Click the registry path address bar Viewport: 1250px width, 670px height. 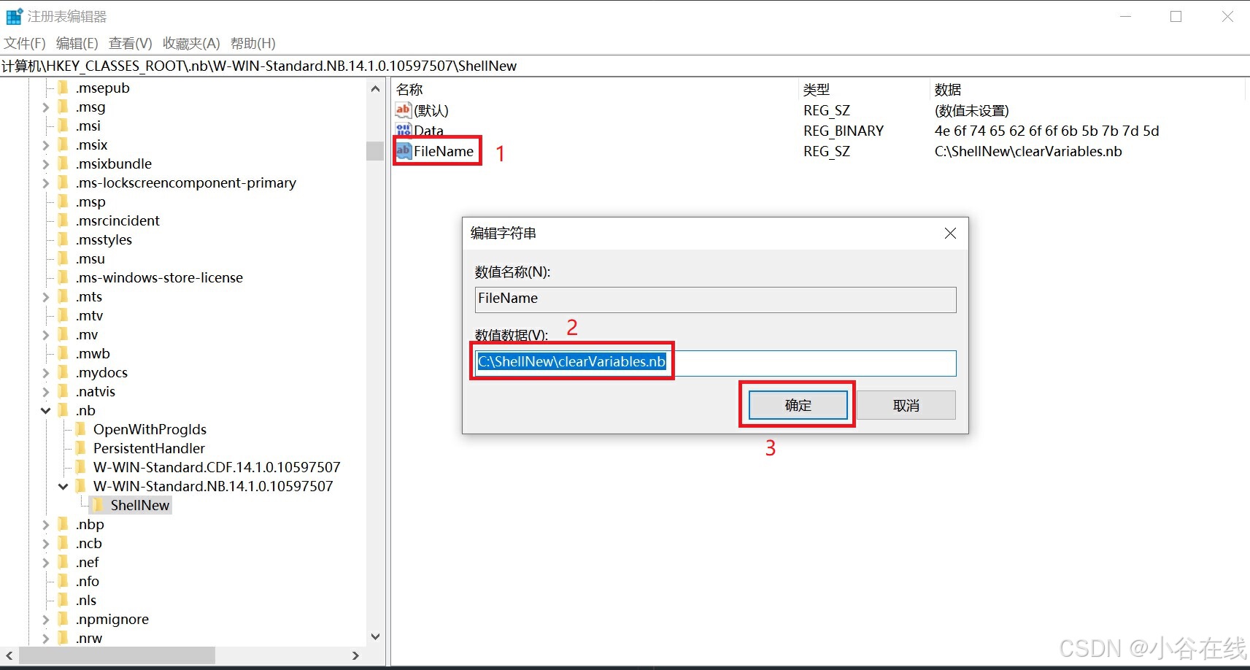pyautogui.click(x=625, y=66)
